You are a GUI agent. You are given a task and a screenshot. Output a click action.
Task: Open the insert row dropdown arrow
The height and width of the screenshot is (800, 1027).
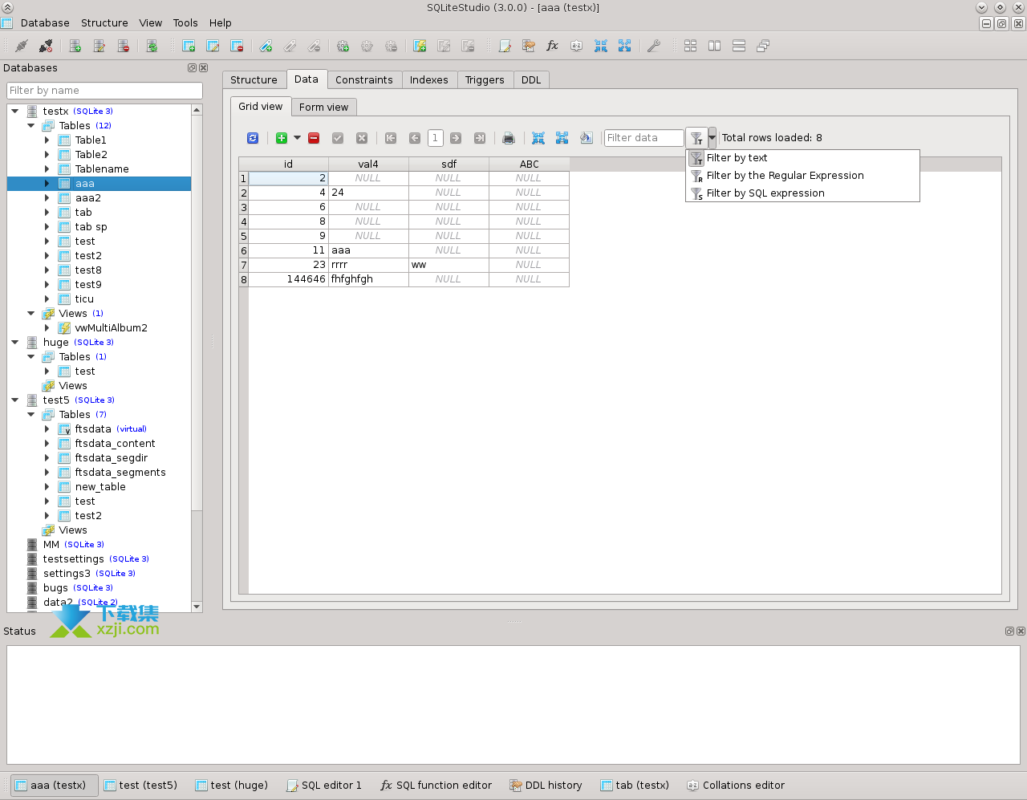pos(297,138)
